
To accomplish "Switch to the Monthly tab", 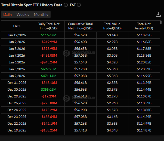I will (41, 14).
